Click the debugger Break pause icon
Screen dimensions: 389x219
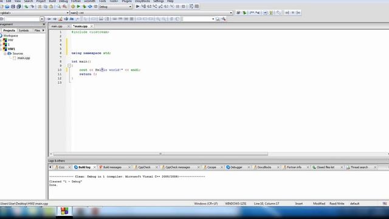(x=177, y=7)
